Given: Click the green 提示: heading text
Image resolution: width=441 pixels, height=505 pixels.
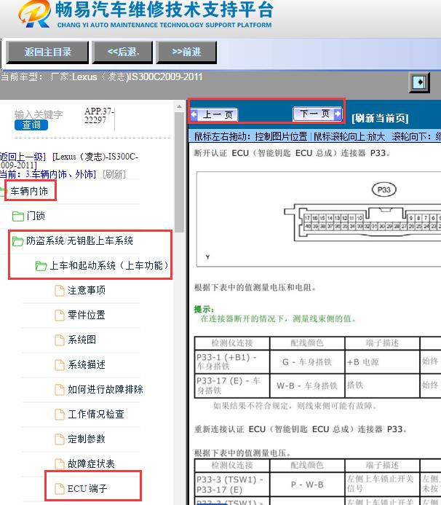Looking at the screenshot, I should tap(204, 310).
